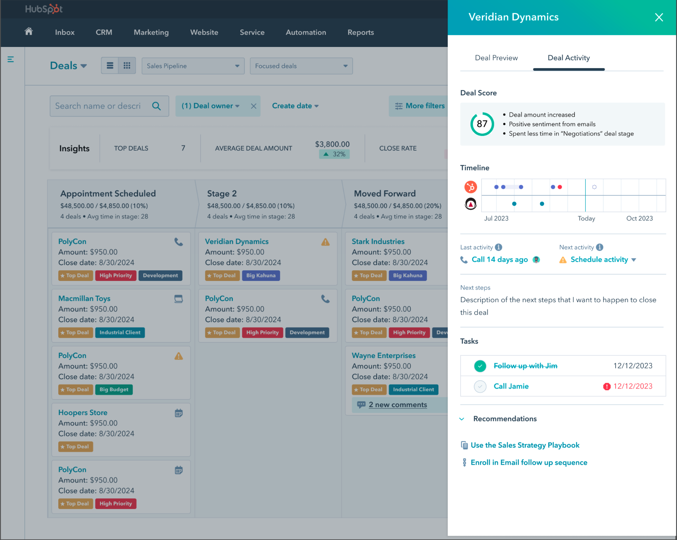677x540 pixels.
Task: Click the black circular company icon in Timeline
Action: pyautogui.click(x=471, y=204)
